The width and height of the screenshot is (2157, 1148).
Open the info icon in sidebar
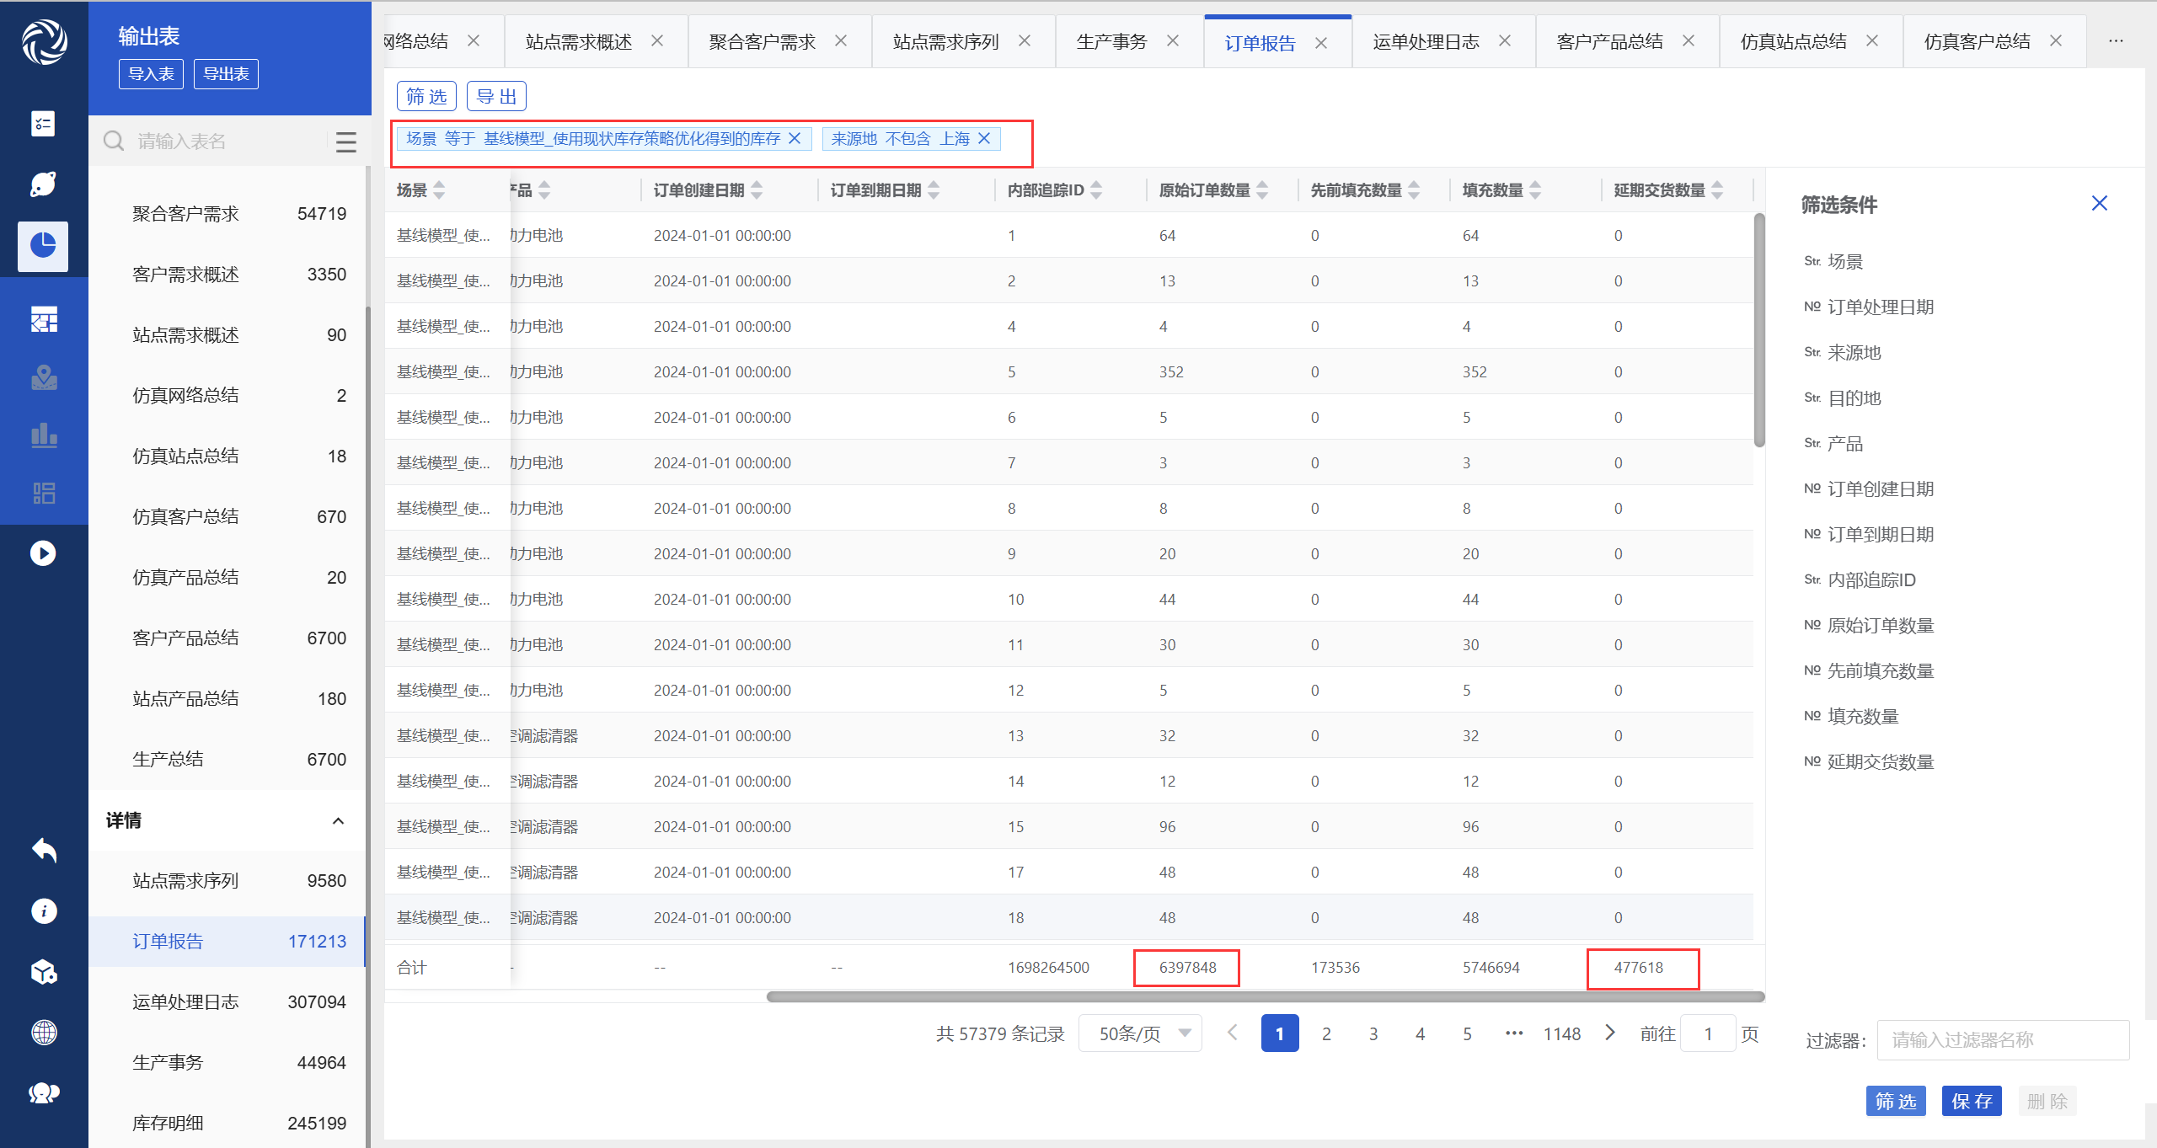pos(43,911)
